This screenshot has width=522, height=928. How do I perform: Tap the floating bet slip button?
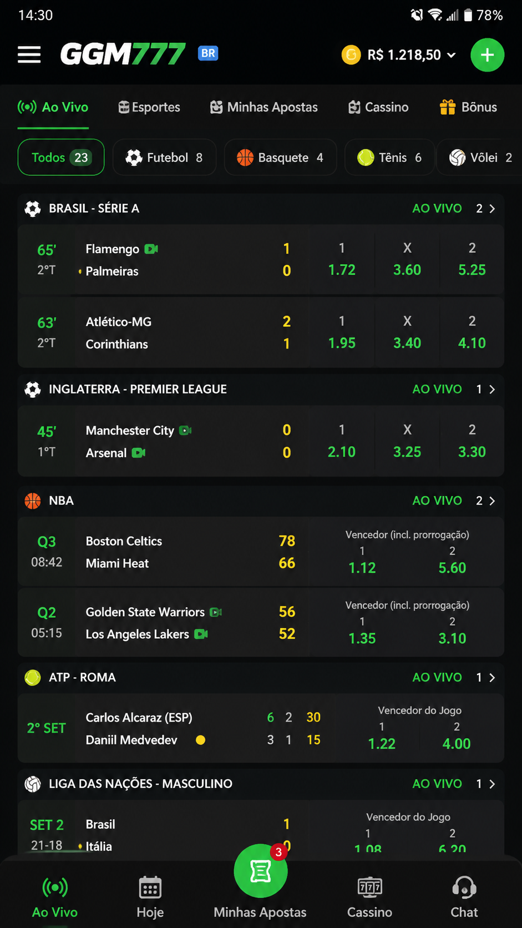pos(261,871)
